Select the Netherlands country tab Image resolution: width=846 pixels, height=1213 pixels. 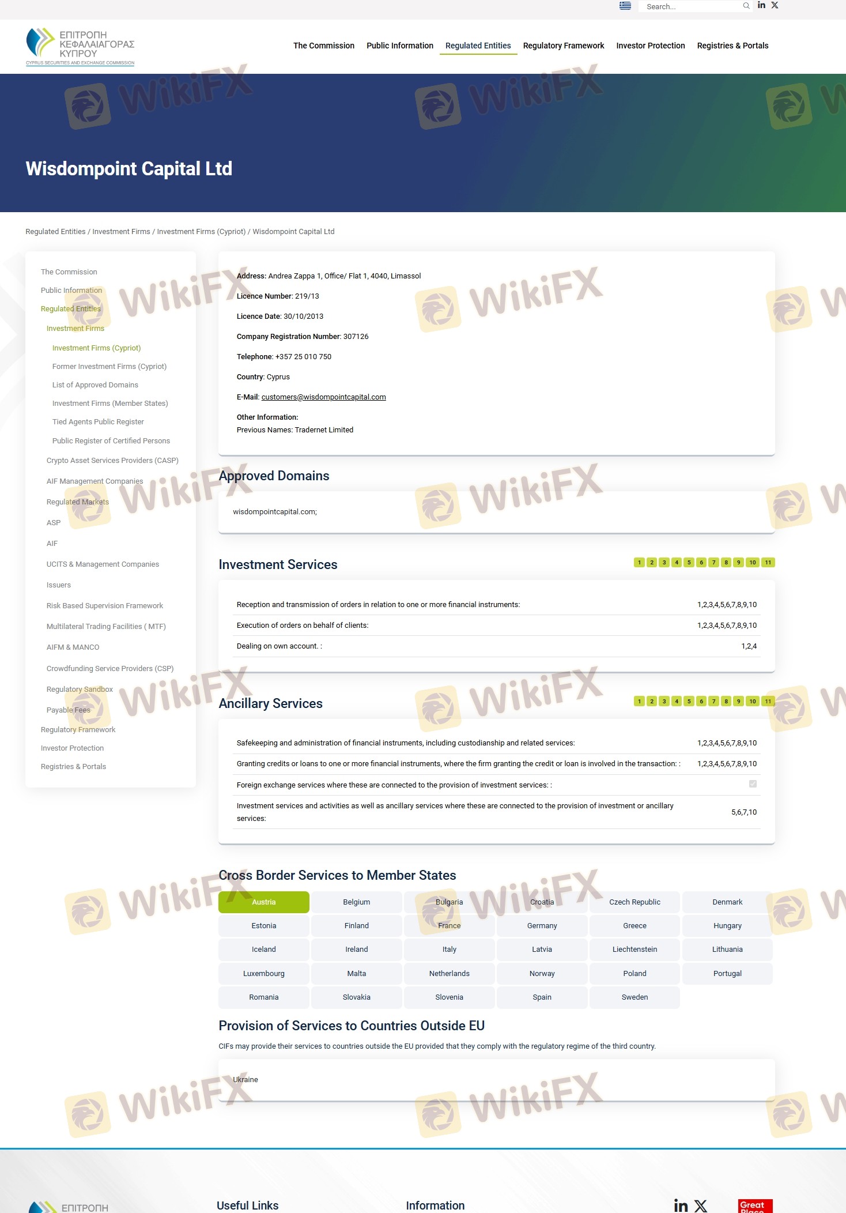[x=450, y=974]
